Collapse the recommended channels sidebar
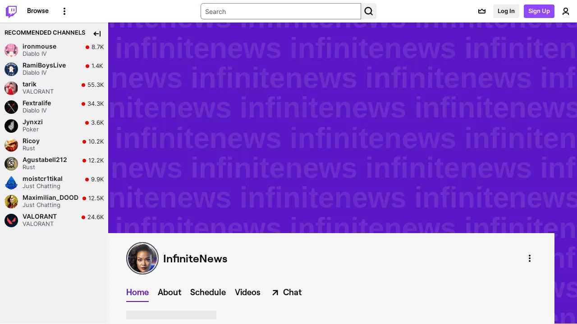Viewport: 577px width, 324px height. (x=97, y=34)
